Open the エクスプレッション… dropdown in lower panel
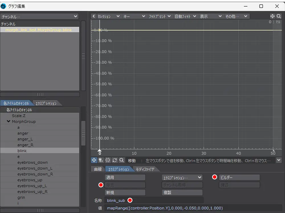Screen dimensions: 285x213 (182, 177)
